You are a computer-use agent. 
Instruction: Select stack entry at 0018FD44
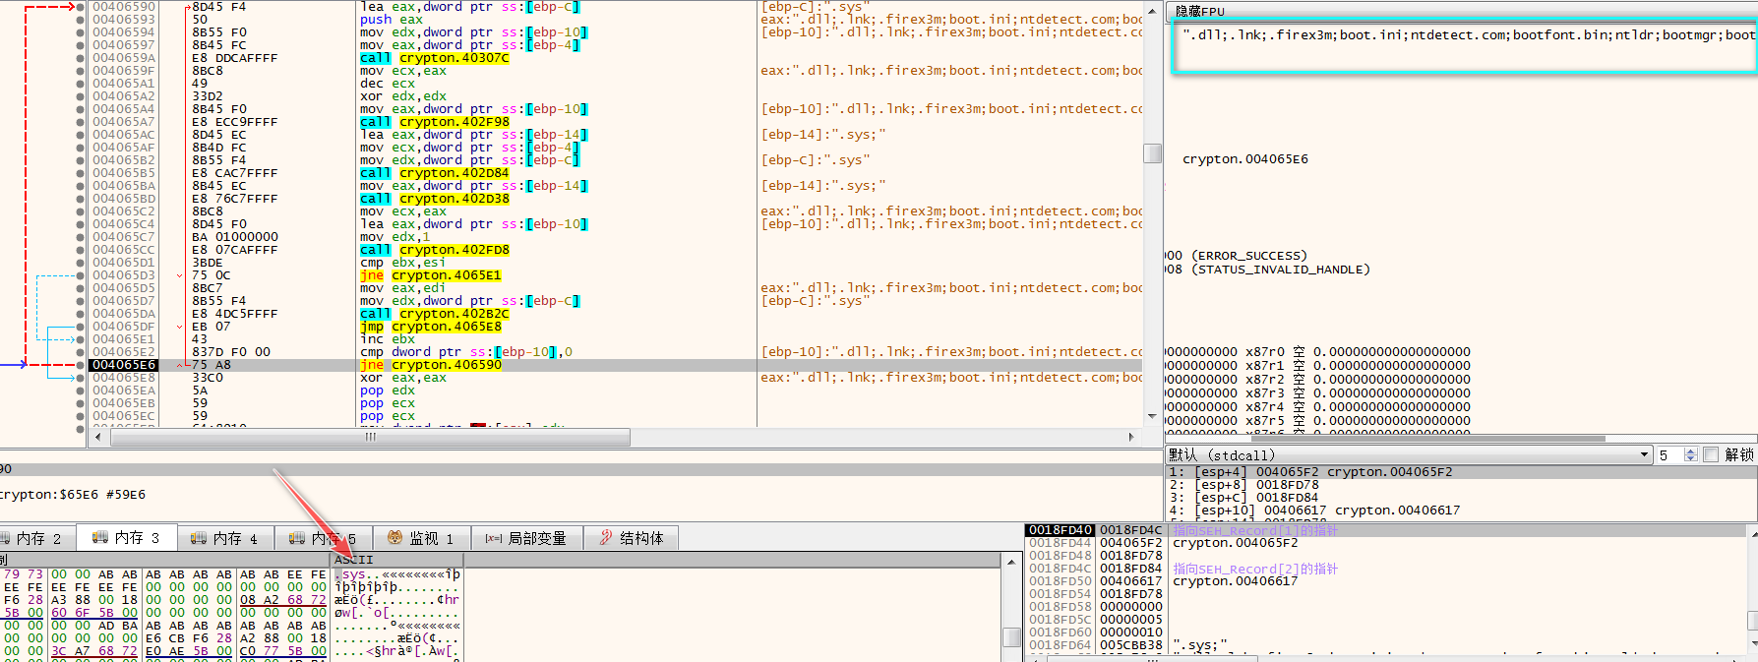(1060, 543)
